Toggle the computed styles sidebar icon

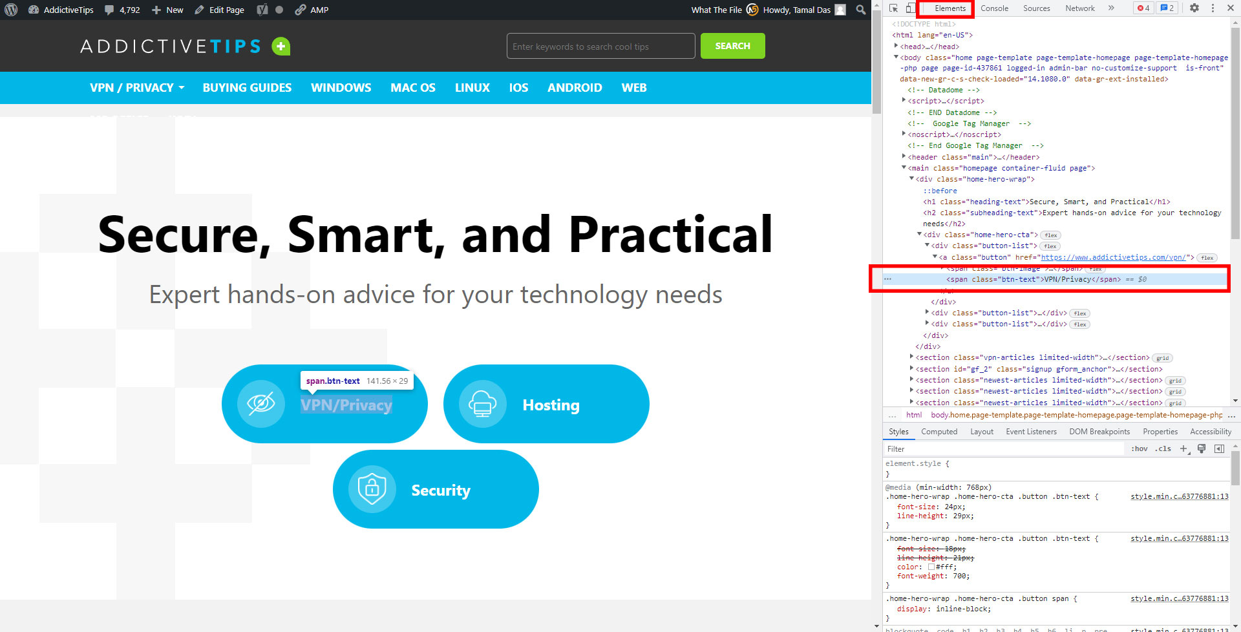coord(1219,448)
